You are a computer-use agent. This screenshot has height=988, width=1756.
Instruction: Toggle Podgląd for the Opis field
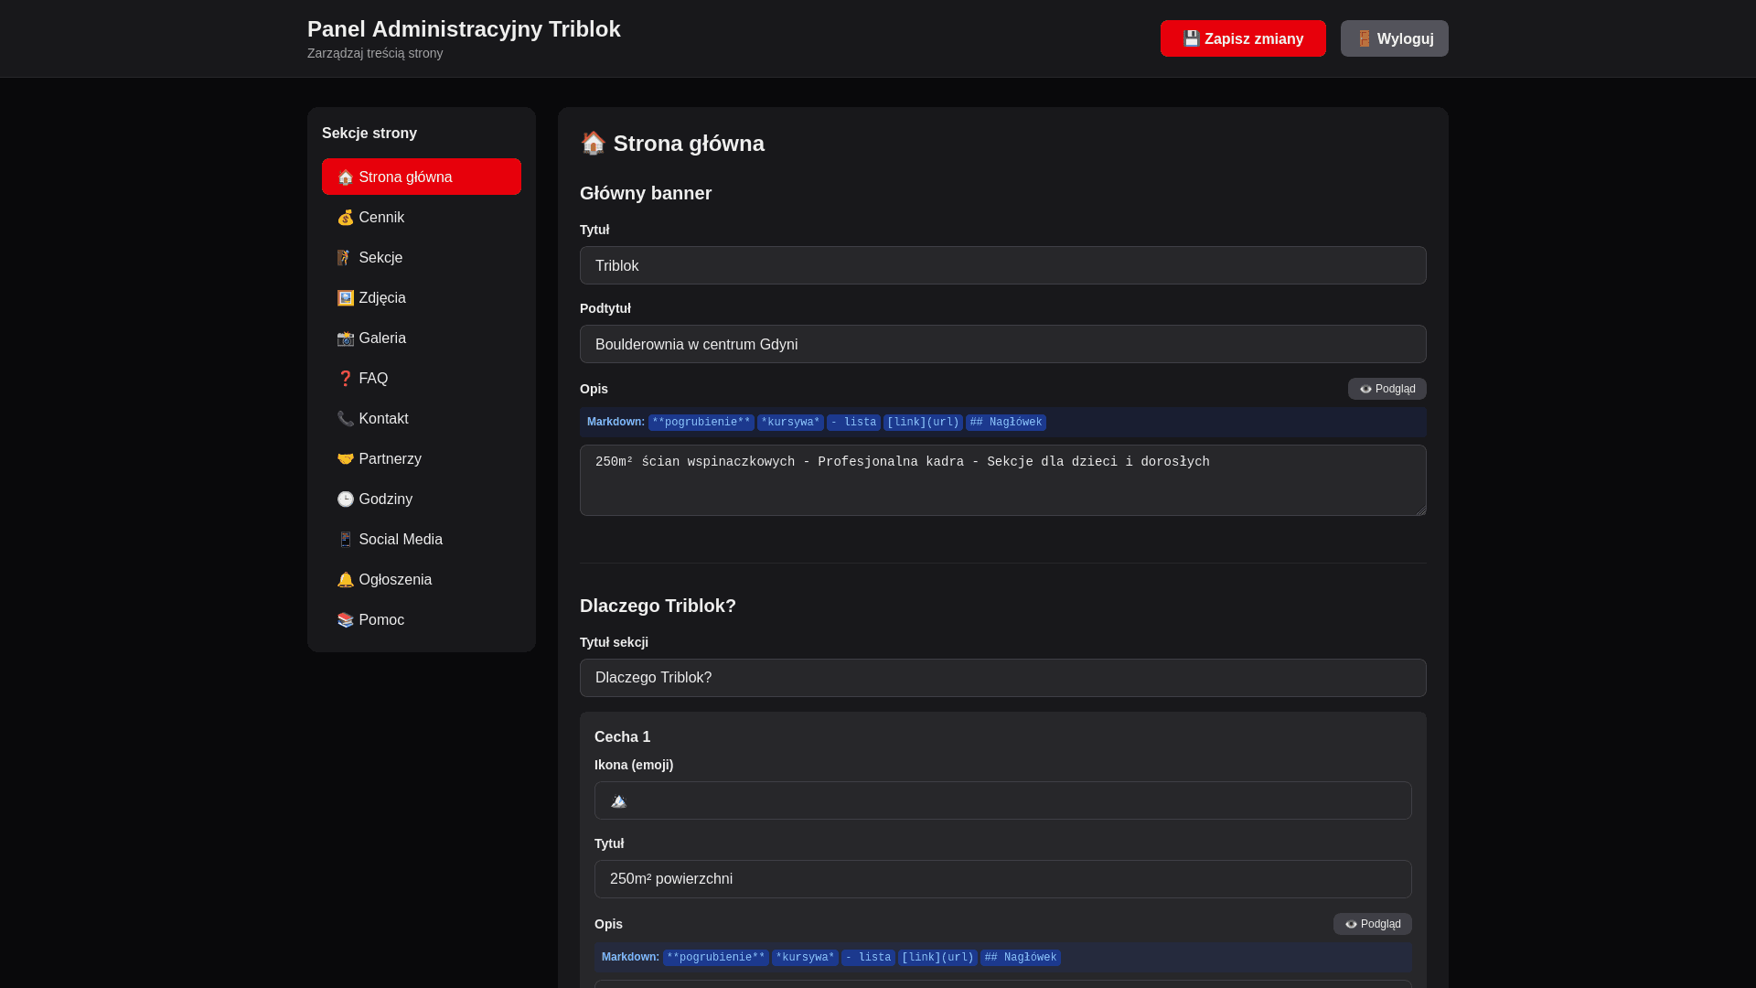[1387, 389]
